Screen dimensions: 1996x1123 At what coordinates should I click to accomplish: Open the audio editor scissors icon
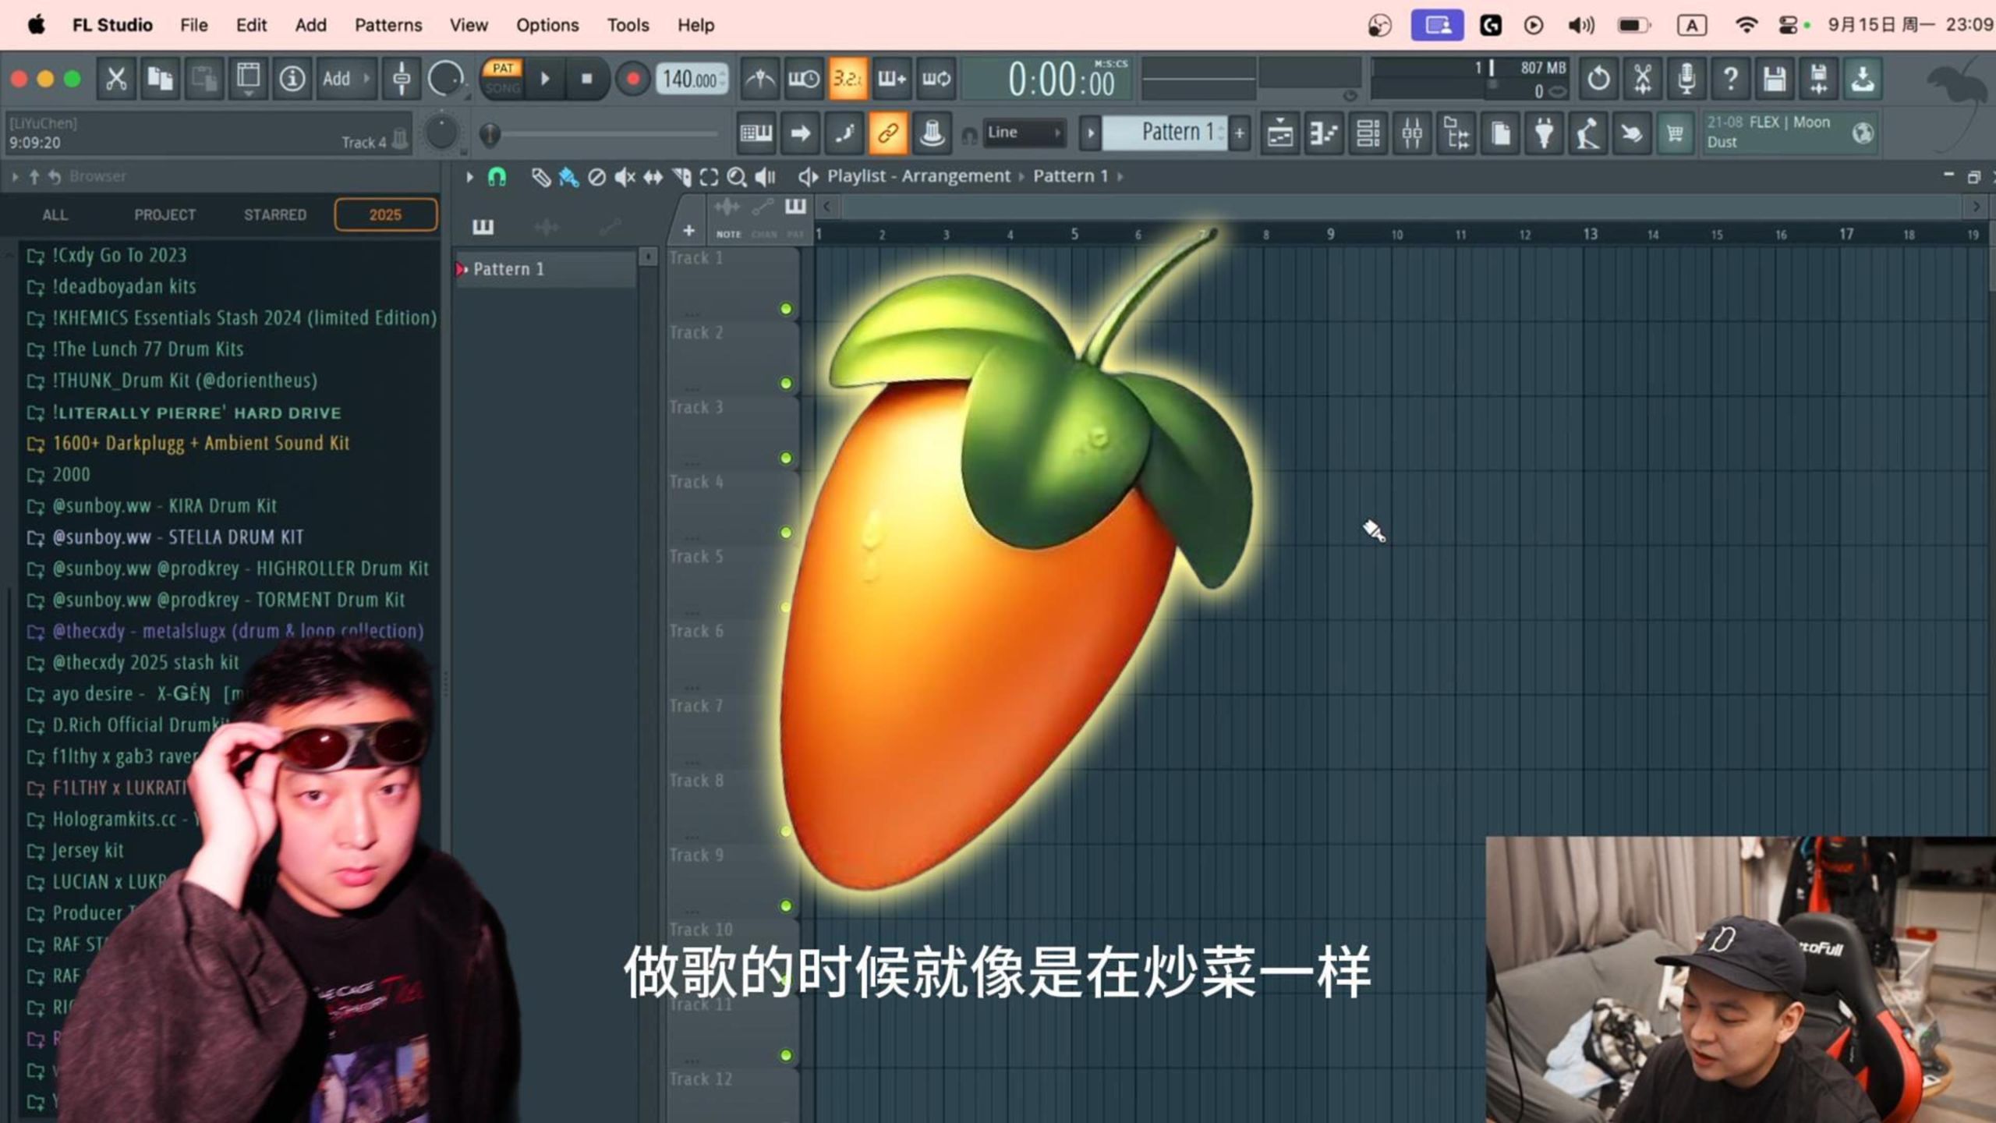1642,79
